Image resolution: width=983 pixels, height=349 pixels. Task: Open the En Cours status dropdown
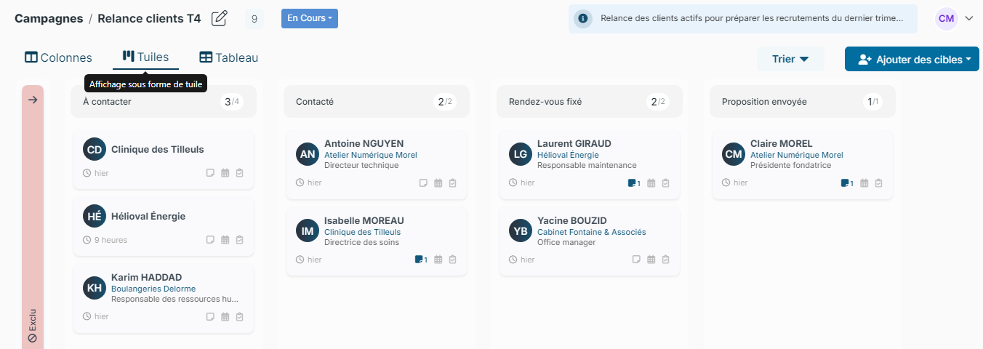coord(310,18)
